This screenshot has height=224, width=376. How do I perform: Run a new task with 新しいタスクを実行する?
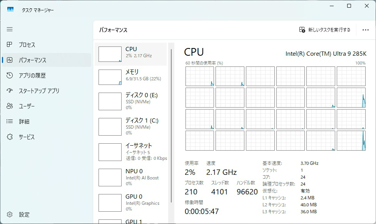pyautogui.click(x=325, y=30)
